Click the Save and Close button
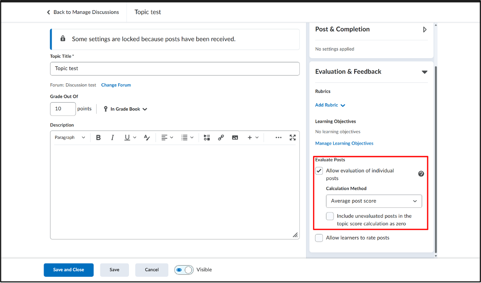The height and width of the screenshot is (283, 481). point(69,270)
